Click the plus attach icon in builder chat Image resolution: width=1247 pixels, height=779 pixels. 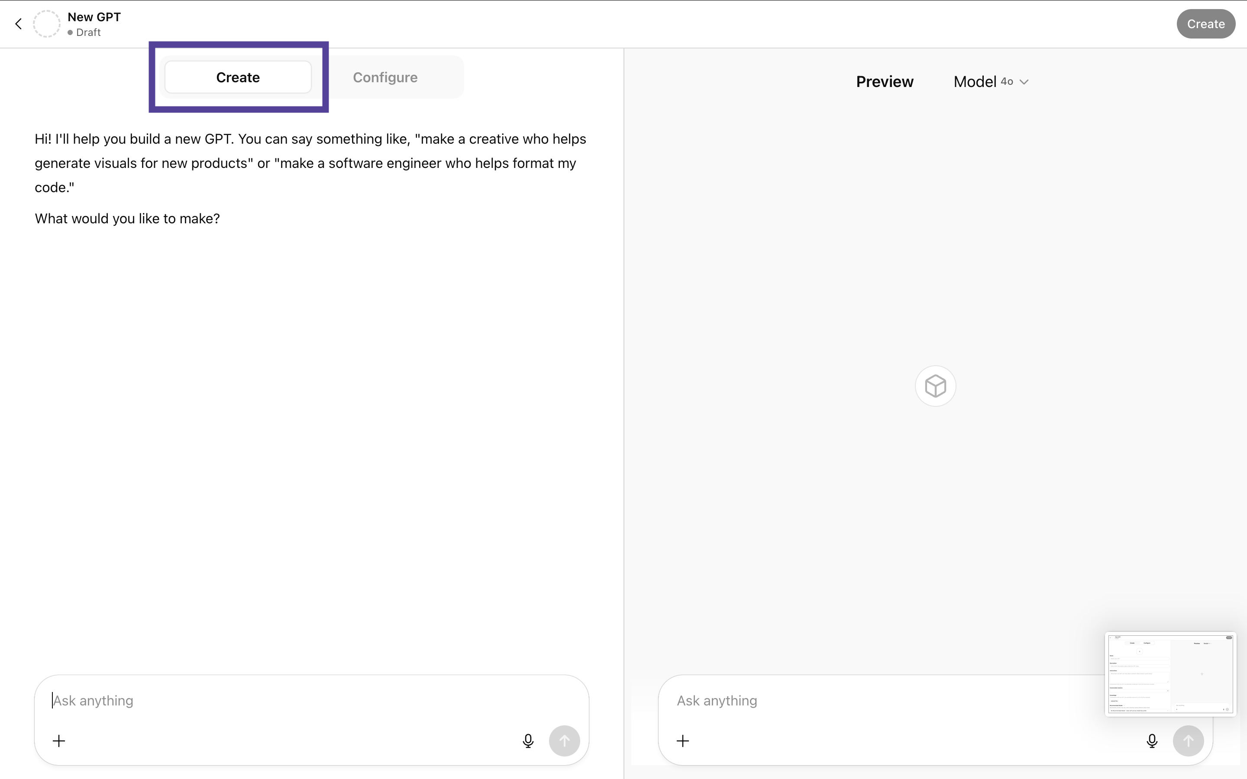59,741
